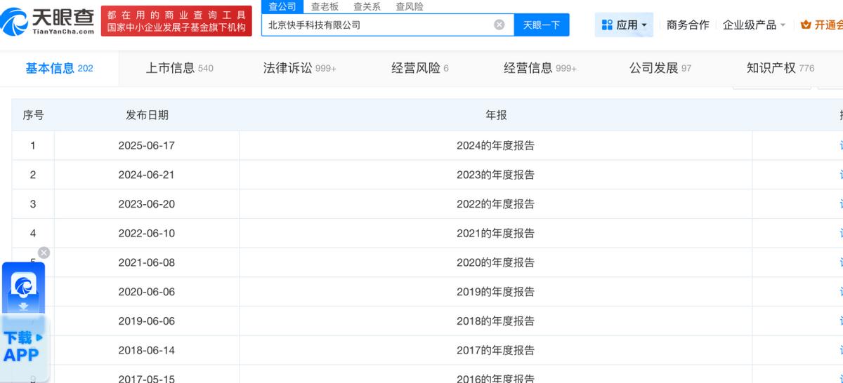Screen dimensions: 843x383
Task: Open the 基本信息 tab
Action: pyautogui.click(x=59, y=68)
